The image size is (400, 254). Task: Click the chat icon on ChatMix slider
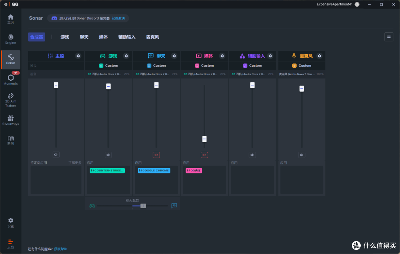pyautogui.click(x=174, y=205)
